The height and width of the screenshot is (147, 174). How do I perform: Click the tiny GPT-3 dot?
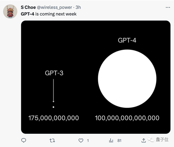click(54, 107)
